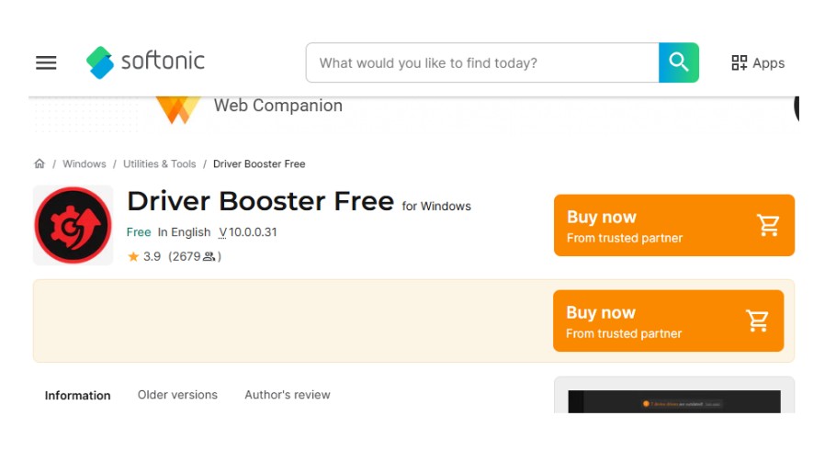Click the star rating icon
836x461 pixels.
click(133, 257)
